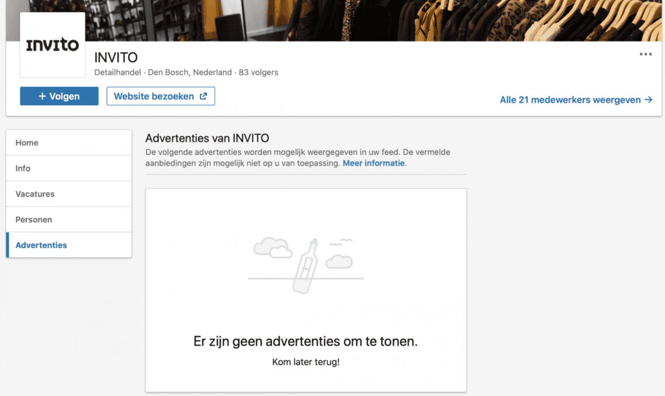The image size is (665, 396).
Task: Click the Website bezoeken button
Action: tap(161, 96)
